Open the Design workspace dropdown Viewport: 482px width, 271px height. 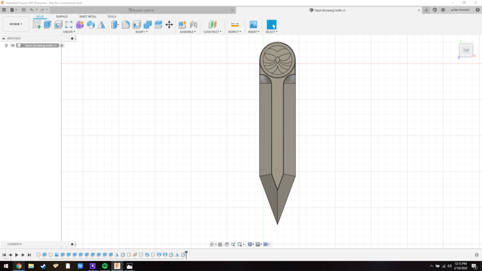(16, 24)
